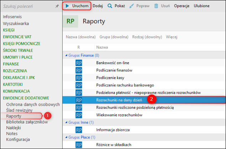This screenshot has height=149, width=226.
Task: Sort by the Nazwa column header
Action: 102,47
